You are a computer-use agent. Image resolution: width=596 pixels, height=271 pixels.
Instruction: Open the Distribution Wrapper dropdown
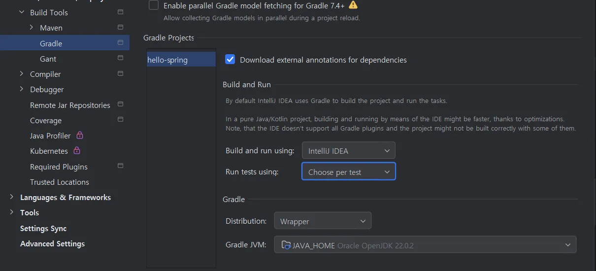coord(323,221)
